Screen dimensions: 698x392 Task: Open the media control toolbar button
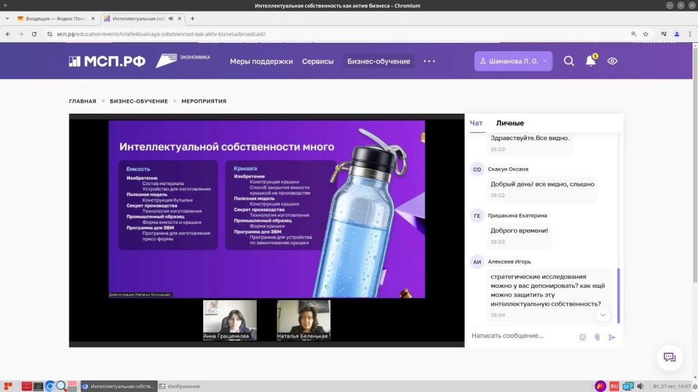(664, 34)
